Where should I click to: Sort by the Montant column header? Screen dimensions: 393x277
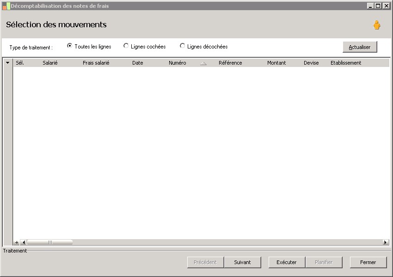[276, 63]
